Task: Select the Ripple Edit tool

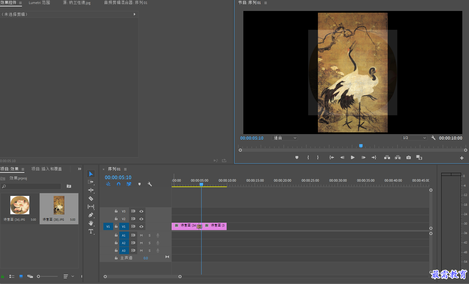Action: 91,190
